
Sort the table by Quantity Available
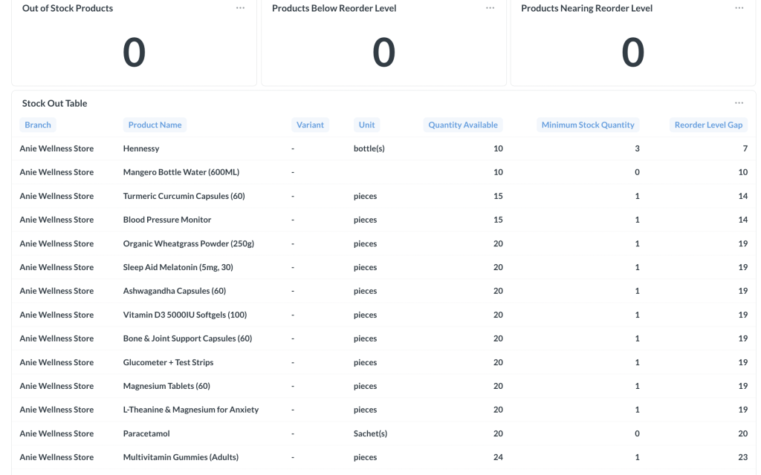pyautogui.click(x=462, y=125)
